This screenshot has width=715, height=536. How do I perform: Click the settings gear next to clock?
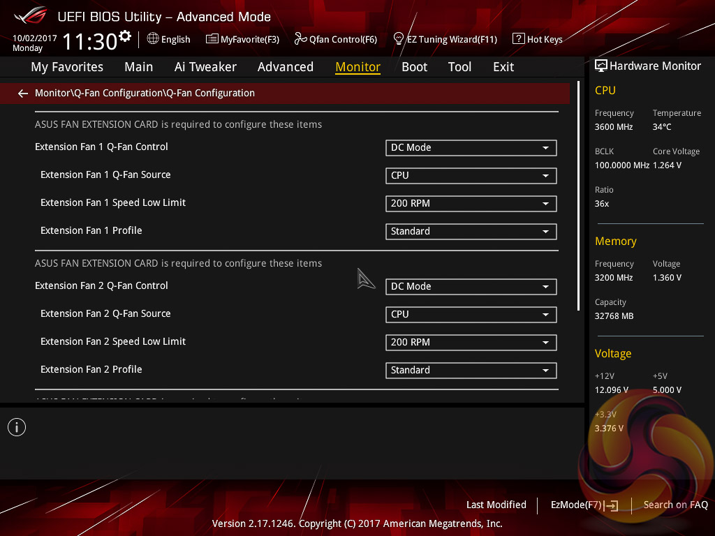pyautogui.click(x=125, y=36)
